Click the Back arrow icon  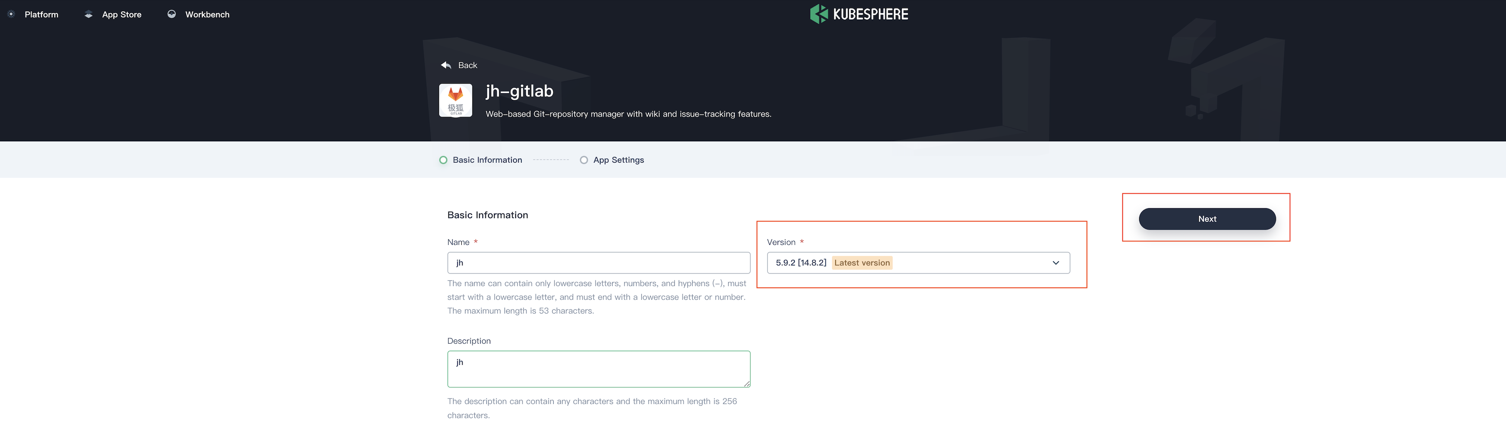(x=446, y=65)
